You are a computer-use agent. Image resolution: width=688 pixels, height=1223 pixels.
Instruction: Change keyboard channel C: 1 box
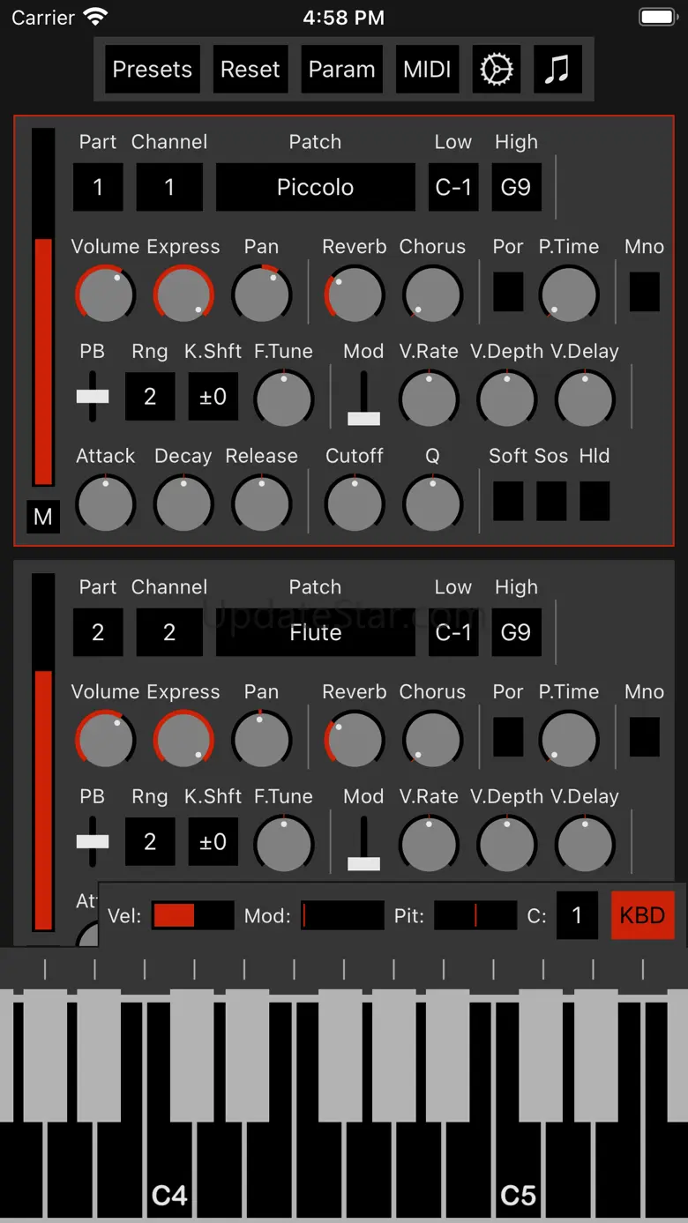click(577, 915)
